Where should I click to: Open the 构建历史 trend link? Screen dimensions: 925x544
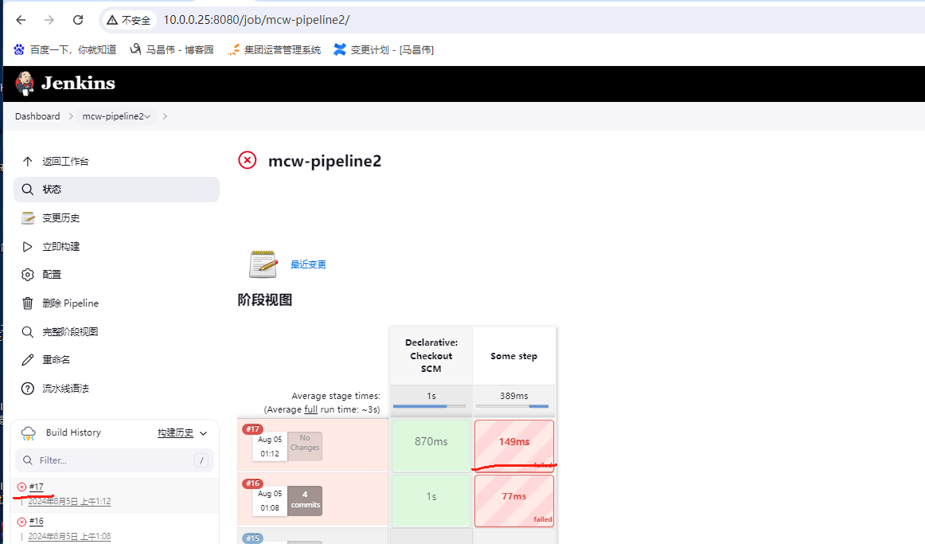point(175,433)
